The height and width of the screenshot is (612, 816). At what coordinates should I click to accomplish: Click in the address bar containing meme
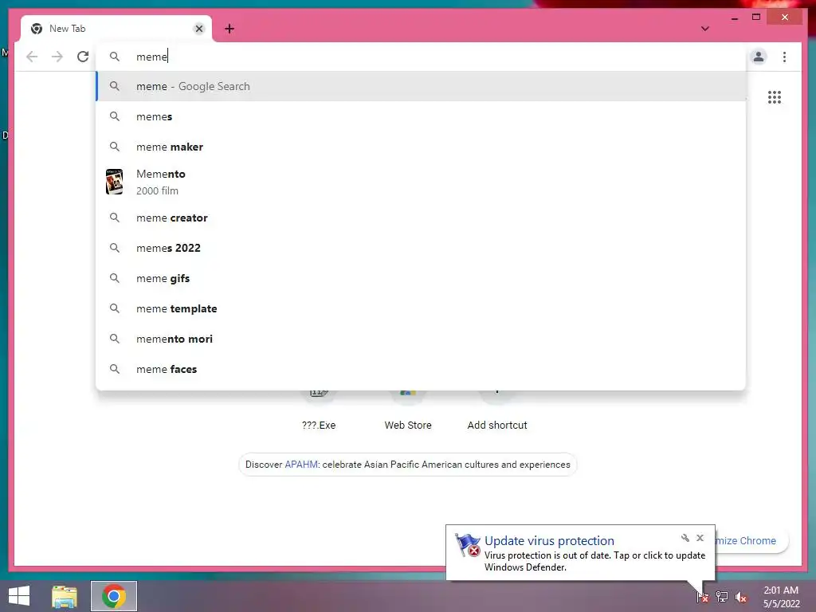pyautogui.click(x=421, y=57)
